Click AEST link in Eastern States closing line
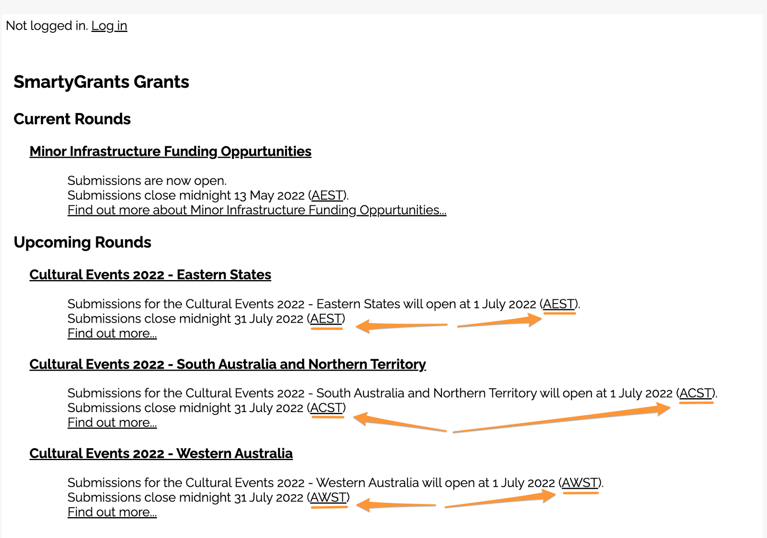The width and height of the screenshot is (767, 538). pos(326,319)
